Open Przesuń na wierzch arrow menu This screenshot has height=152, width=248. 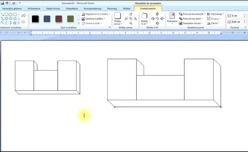[x=205, y=14]
